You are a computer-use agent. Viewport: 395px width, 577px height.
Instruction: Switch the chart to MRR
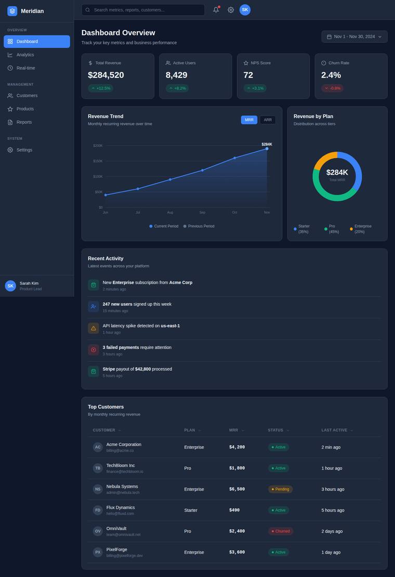coord(249,120)
